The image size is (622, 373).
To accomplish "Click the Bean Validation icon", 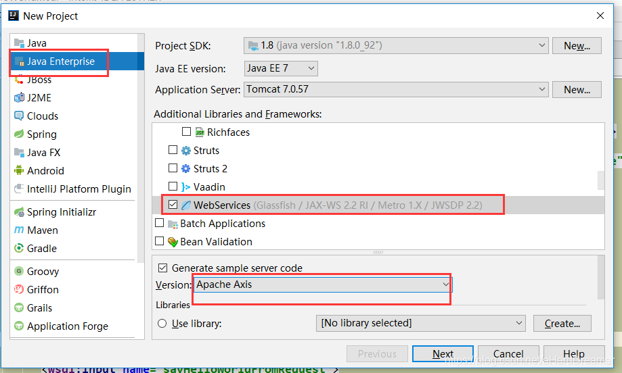I will pyautogui.click(x=173, y=241).
